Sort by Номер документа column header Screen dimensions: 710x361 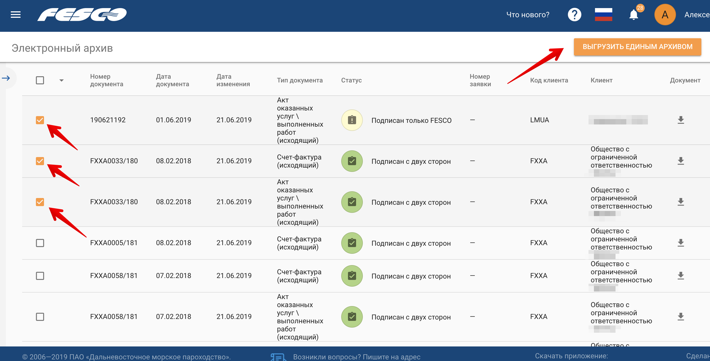pyautogui.click(x=106, y=80)
